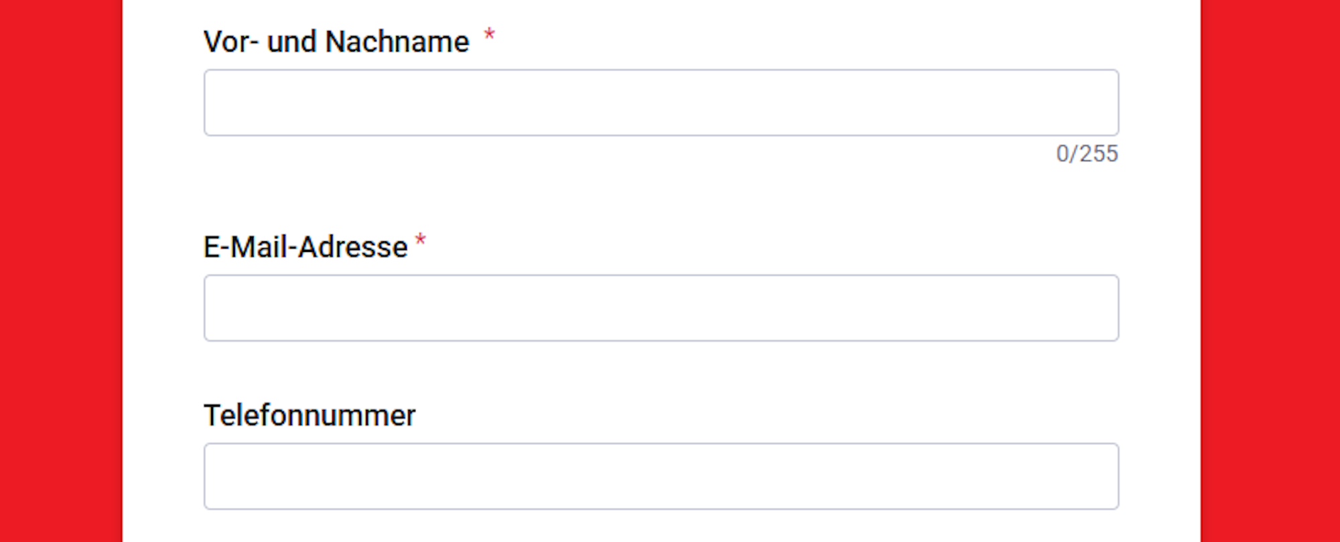This screenshot has height=542, width=1340.
Task: Click the white form margin left of the labels
Action: click(x=163, y=268)
